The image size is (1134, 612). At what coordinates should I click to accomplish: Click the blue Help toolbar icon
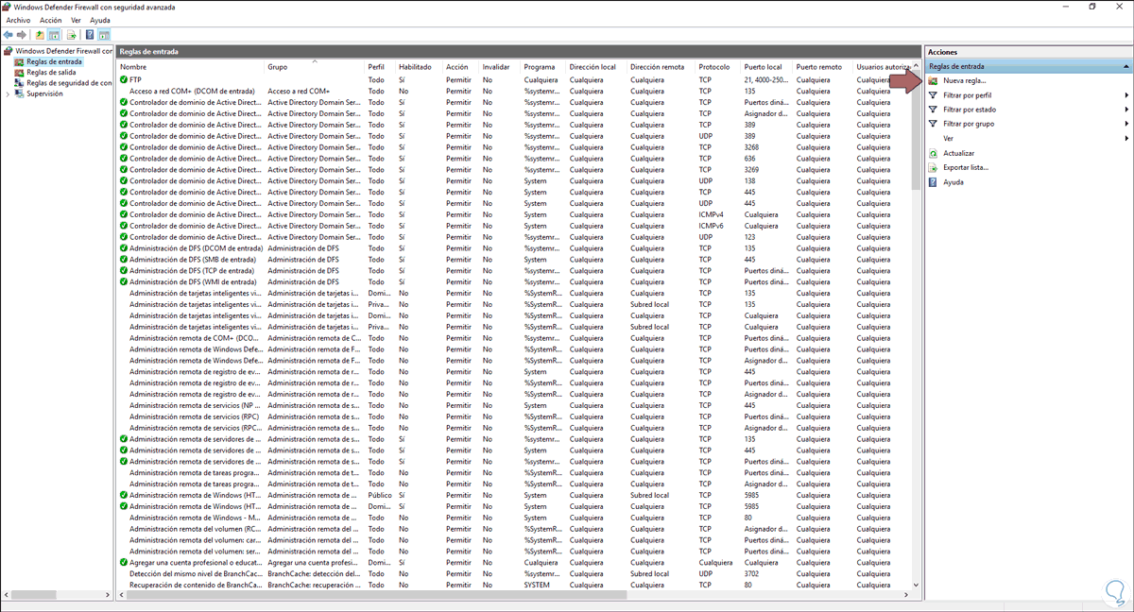click(90, 35)
